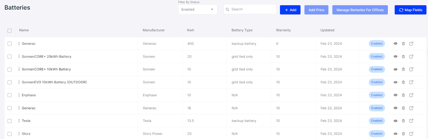Toggle eye icon for SonnenCORE+ 10kWh Battery
This screenshot has height=139, width=428.
coord(395,69)
